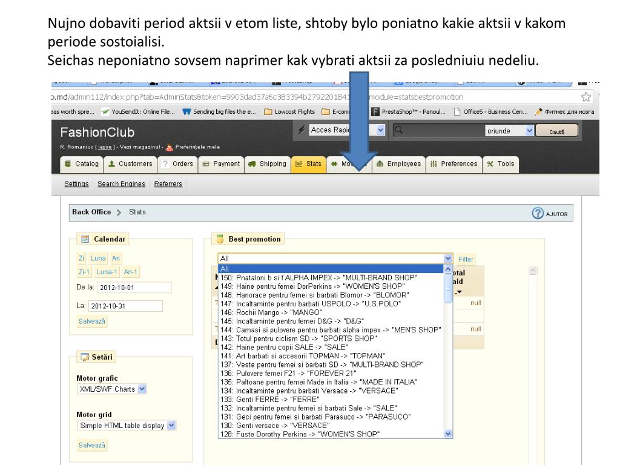The width and height of the screenshot is (620, 465).
Task: Click the iesire logout link
Action: [105, 147]
